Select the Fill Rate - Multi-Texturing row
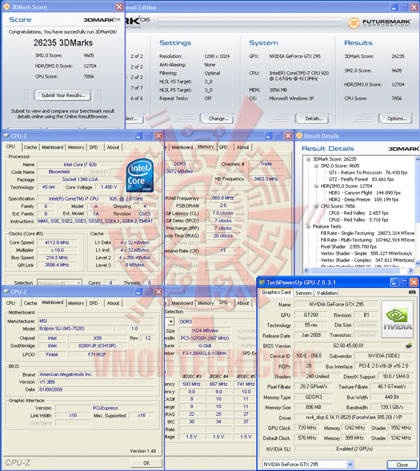 click(x=367, y=240)
